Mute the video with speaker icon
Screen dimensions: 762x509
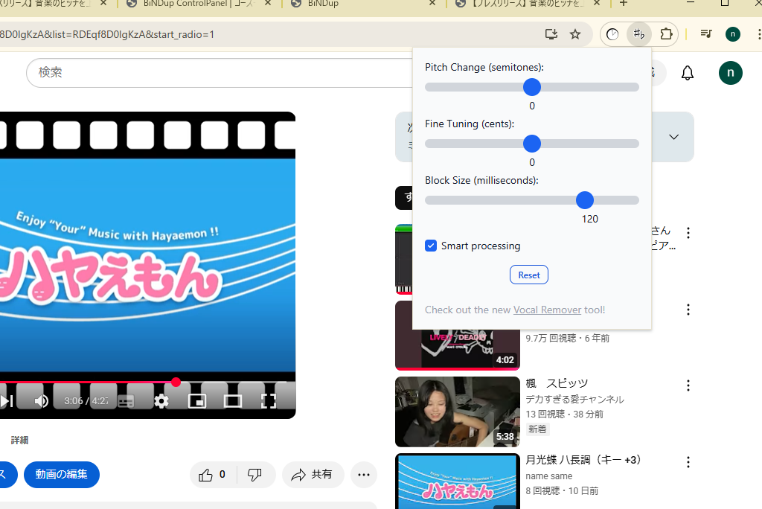pos(42,401)
